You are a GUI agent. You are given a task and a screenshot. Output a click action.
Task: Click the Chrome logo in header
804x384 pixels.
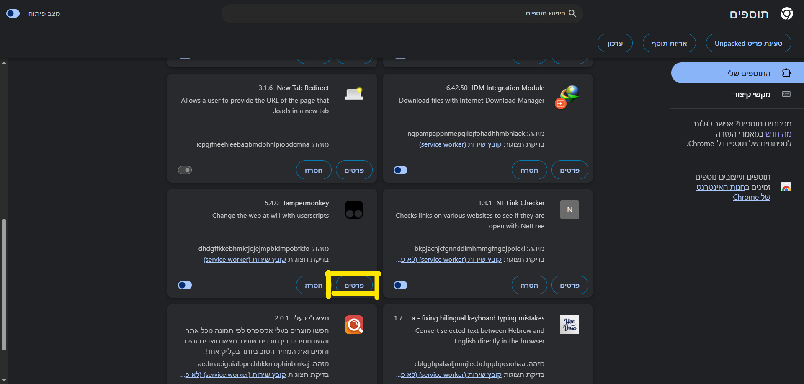point(786,14)
